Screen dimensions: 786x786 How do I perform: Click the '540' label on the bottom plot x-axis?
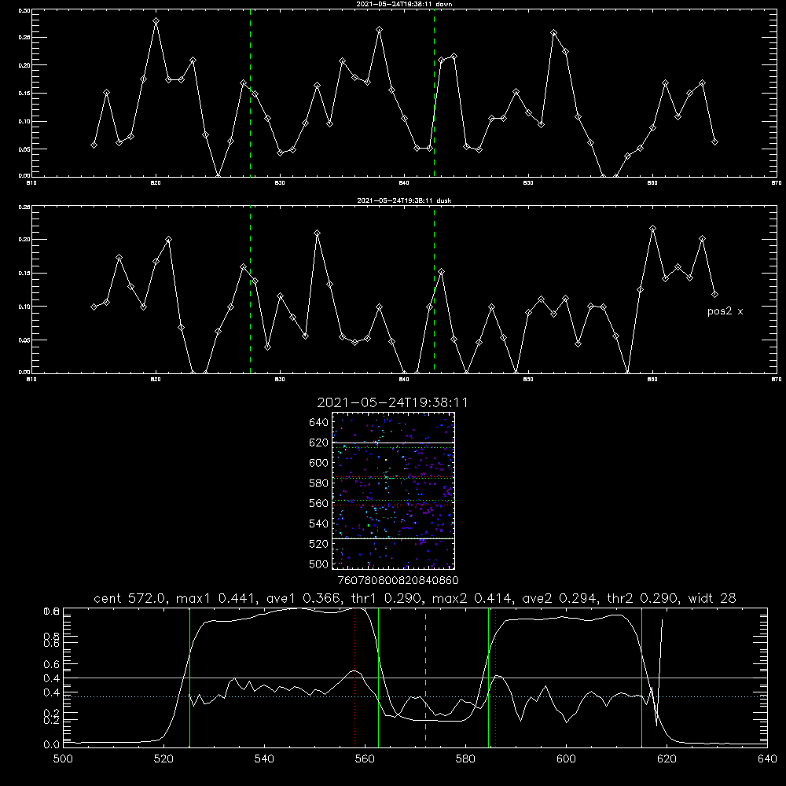264,759
